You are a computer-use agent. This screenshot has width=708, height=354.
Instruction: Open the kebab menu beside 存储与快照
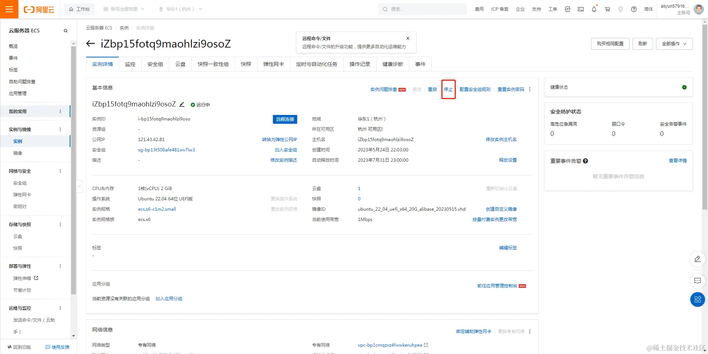coord(60,225)
